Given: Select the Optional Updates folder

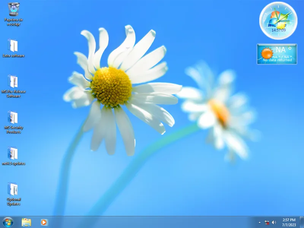Looking at the screenshot, I should coord(13,194).
